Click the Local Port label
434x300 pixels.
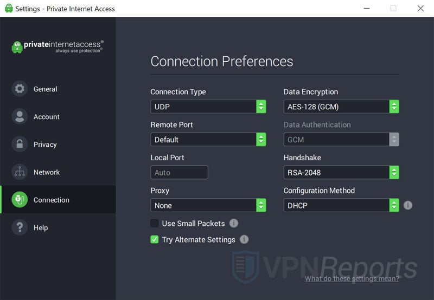167,158
